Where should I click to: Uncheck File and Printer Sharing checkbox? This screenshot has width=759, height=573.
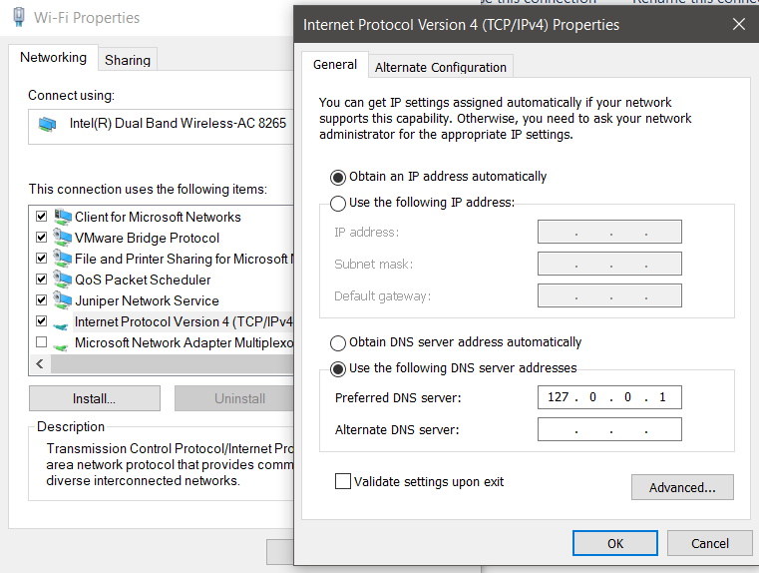point(42,259)
